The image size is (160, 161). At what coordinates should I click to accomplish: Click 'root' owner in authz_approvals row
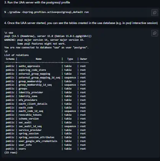click(83, 66)
